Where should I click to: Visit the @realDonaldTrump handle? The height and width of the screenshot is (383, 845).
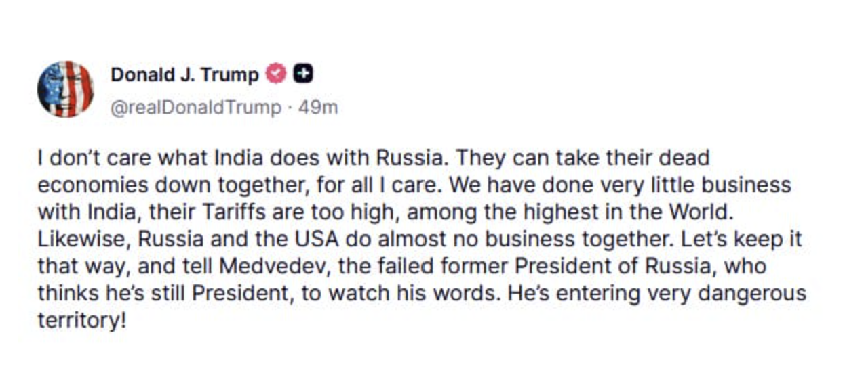click(x=196, y=108)
